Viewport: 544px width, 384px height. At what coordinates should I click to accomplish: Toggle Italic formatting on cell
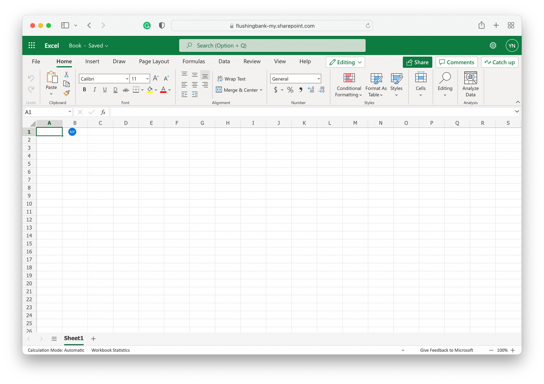94,91
